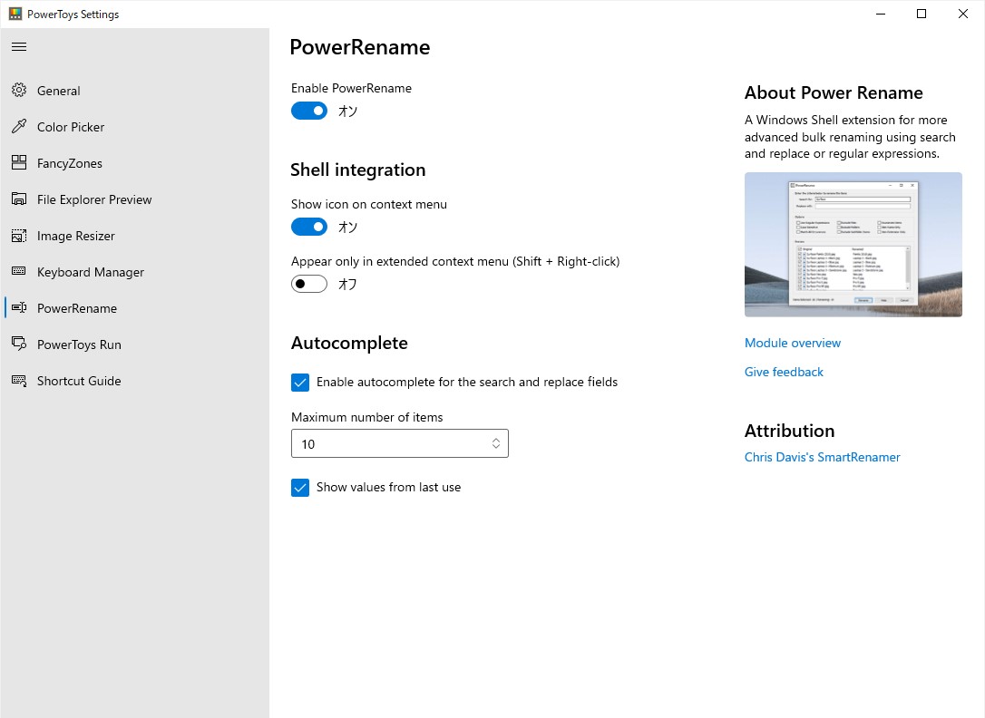Open Shortcut Guide settings icon

point(19,381)
